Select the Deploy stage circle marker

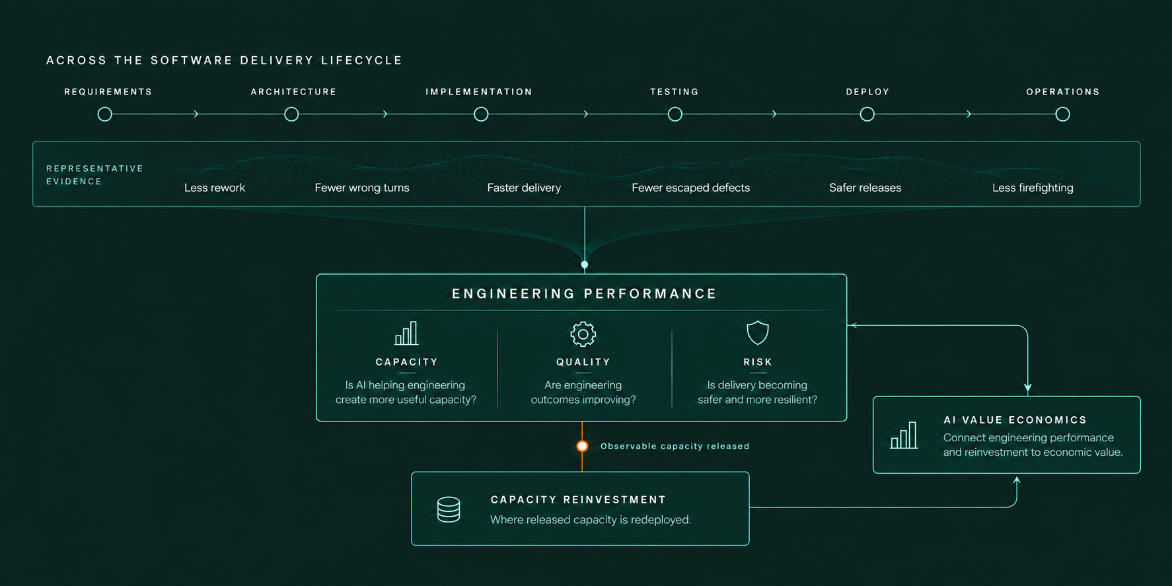click(867, 114)
